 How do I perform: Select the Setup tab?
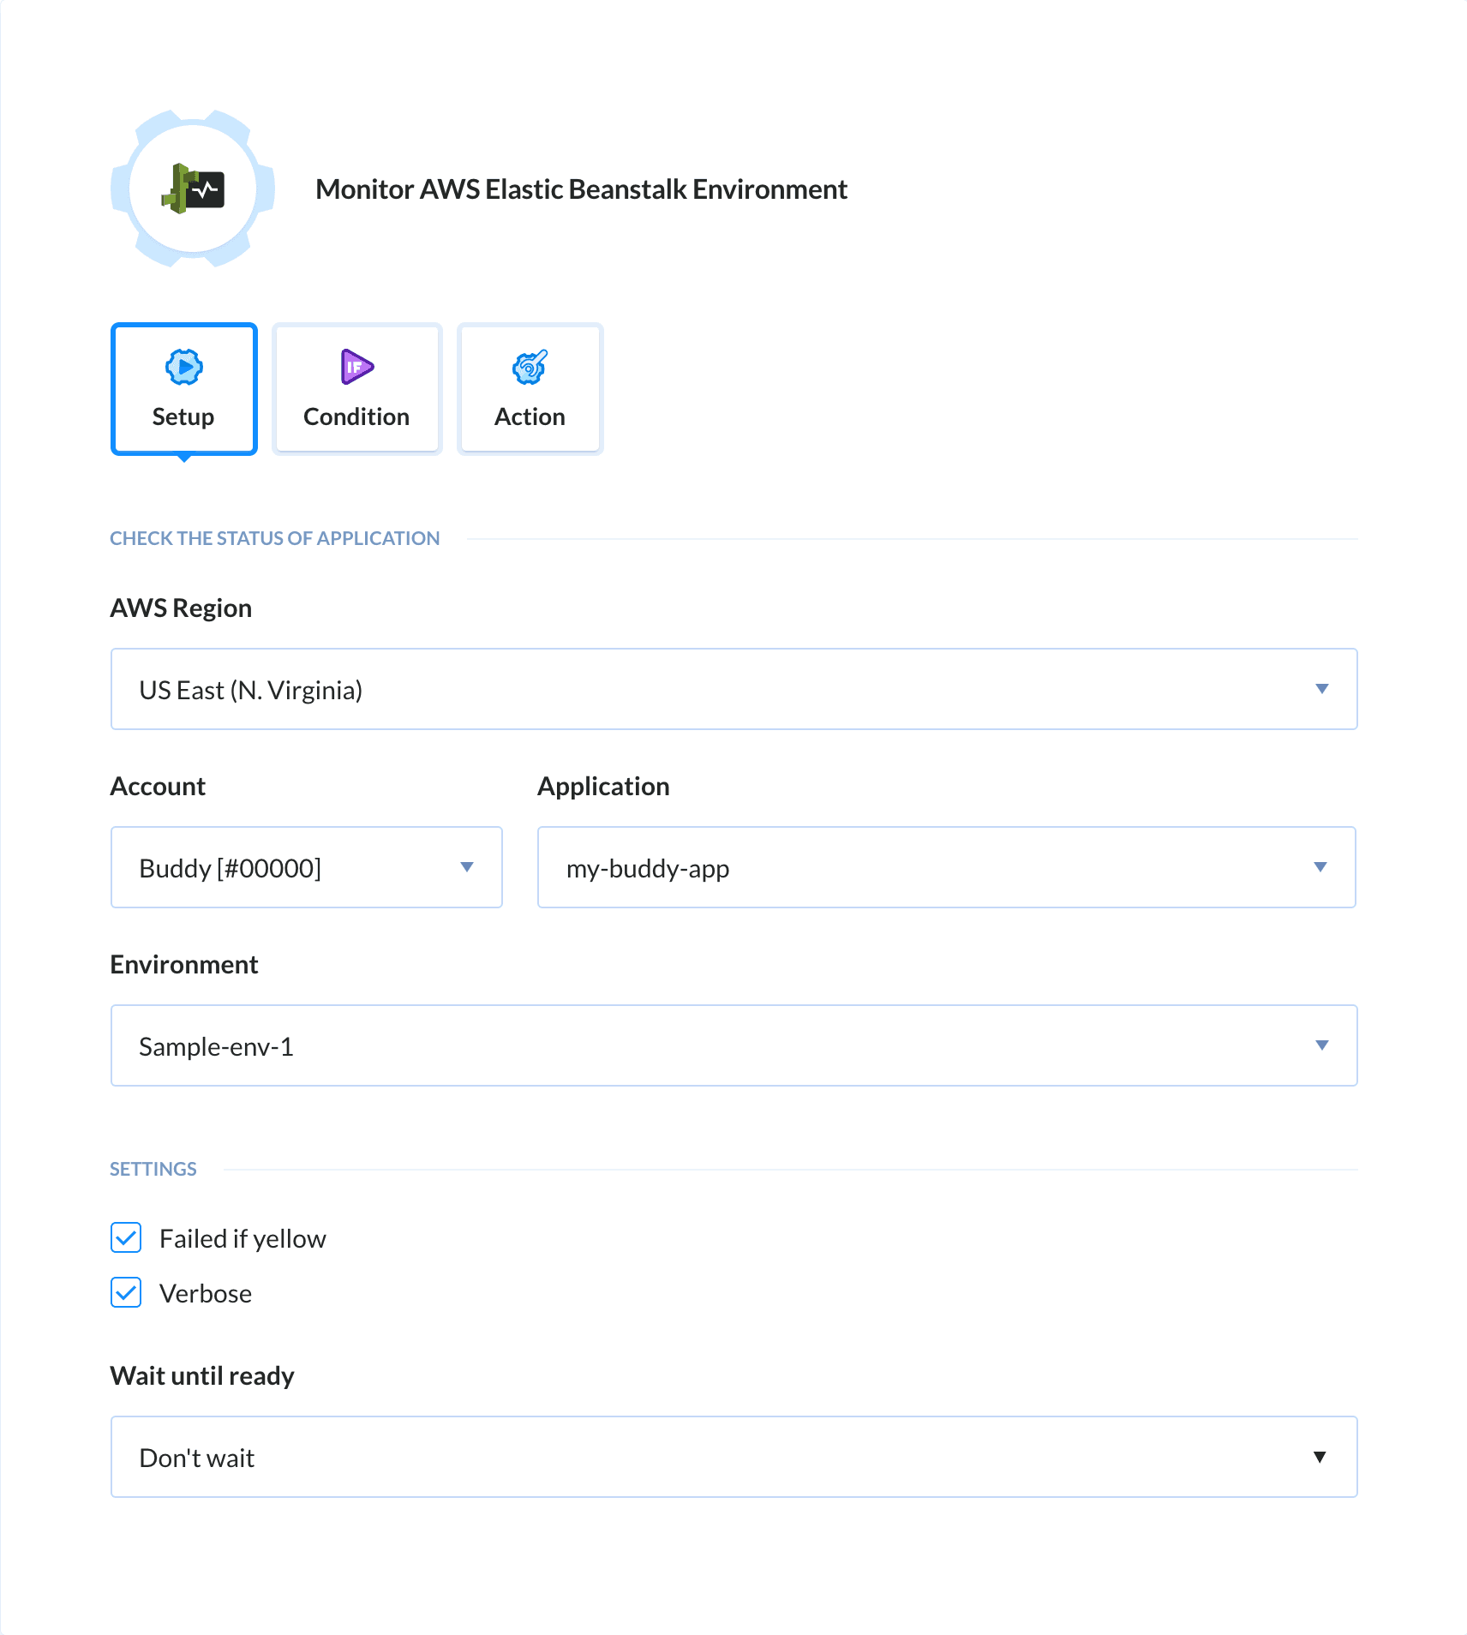pyautogui.click(x=183, y=388)
